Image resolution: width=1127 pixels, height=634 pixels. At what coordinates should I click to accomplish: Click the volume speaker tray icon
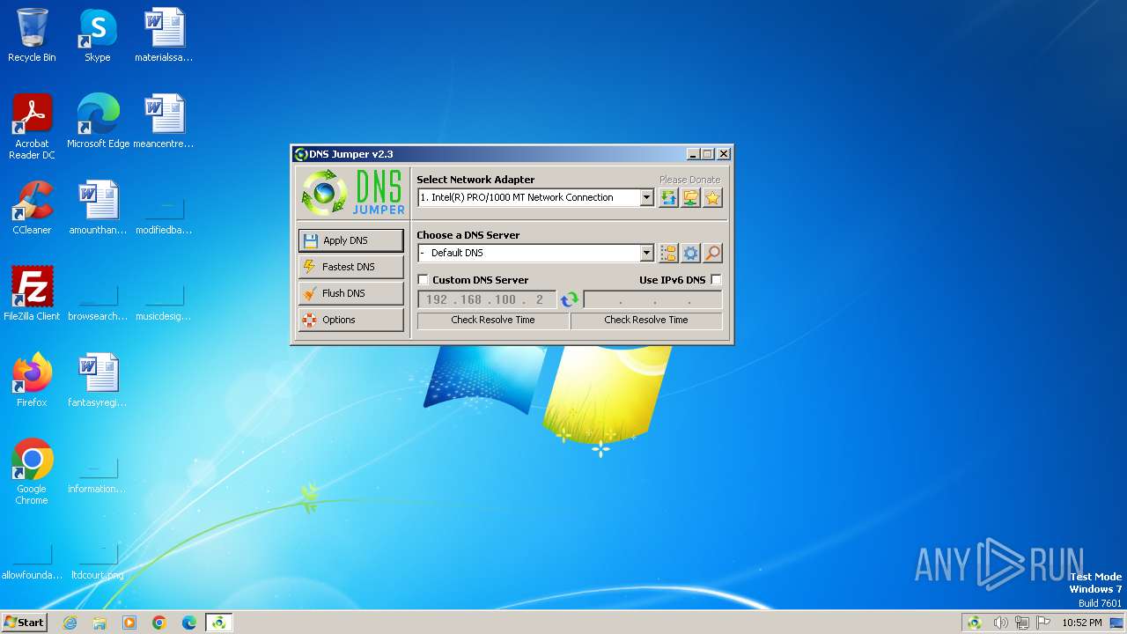(x=1000, y=623)
